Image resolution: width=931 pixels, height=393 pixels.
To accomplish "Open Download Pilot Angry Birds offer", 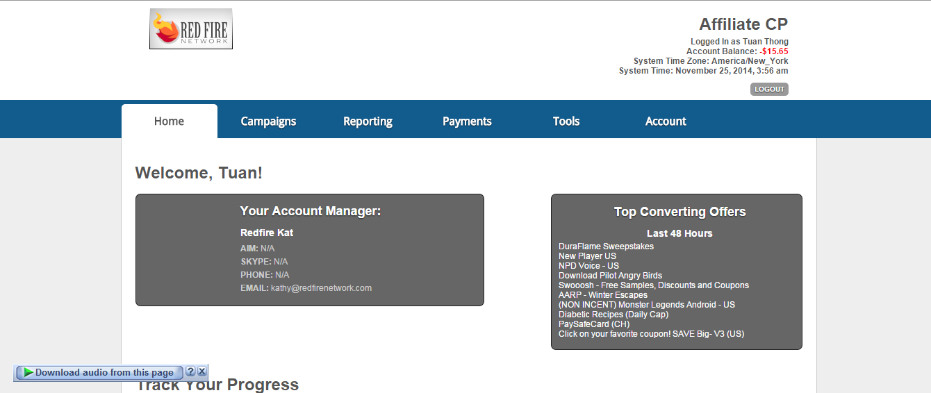I will tap(610, 276).
